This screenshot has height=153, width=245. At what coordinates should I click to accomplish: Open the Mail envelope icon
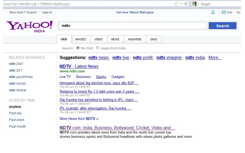click(224, 12)
